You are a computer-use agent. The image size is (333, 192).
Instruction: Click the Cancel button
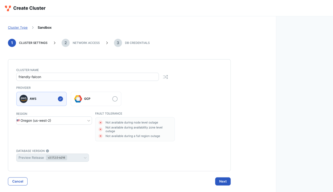(17, 181)
